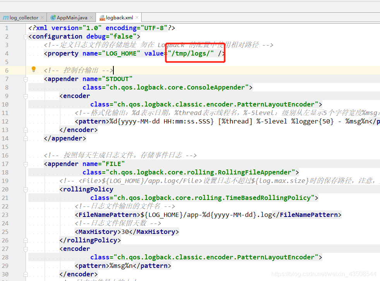The image size is (380, 281).
Task: Collapse the encoder fold on line 27
Action: point(26,249)
